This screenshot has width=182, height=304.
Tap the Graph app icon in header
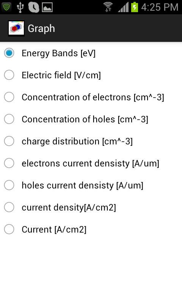(16, 28)
